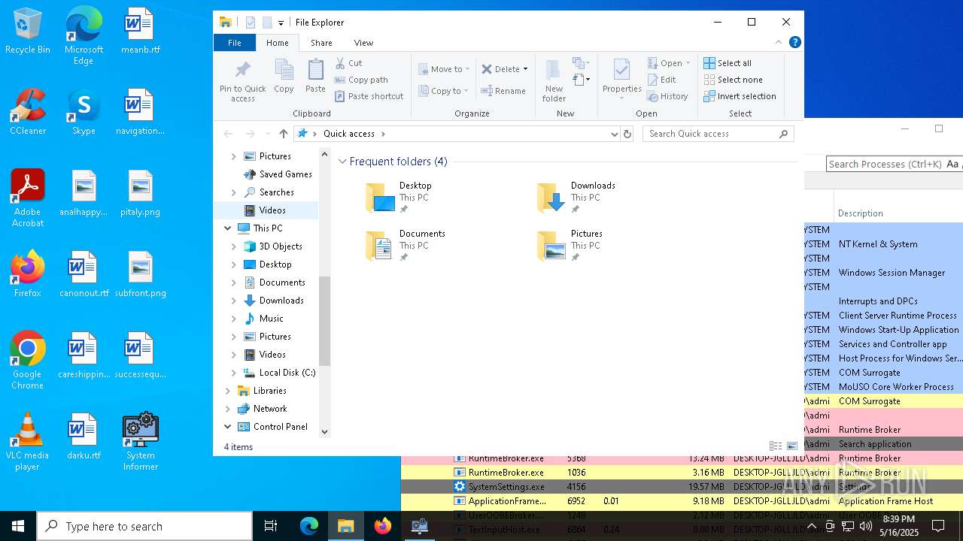Image resolution: width=963 pixels, height=541 pixels.
Task: Click the taskbar Type here to search box
Action: click(144, 526)
